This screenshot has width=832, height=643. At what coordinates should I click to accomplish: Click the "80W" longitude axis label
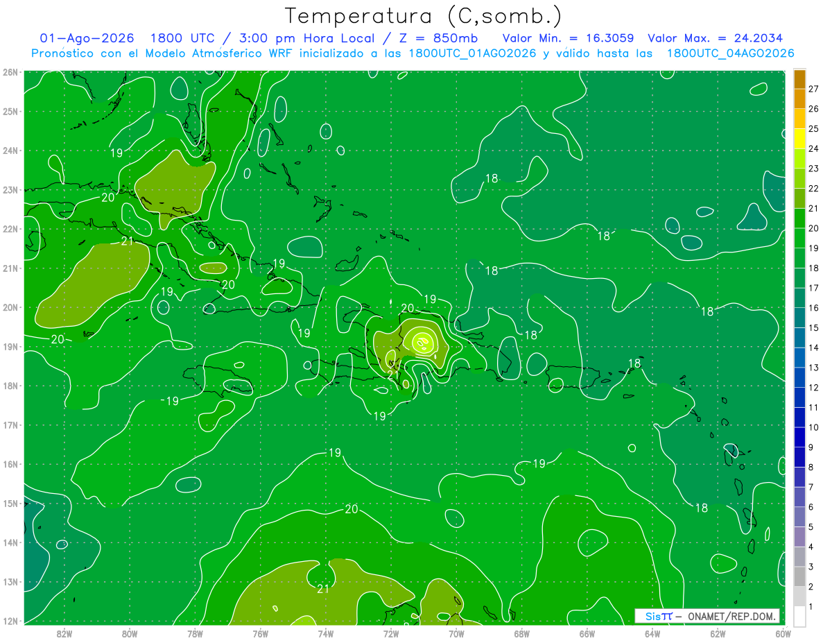pos(129,633)
